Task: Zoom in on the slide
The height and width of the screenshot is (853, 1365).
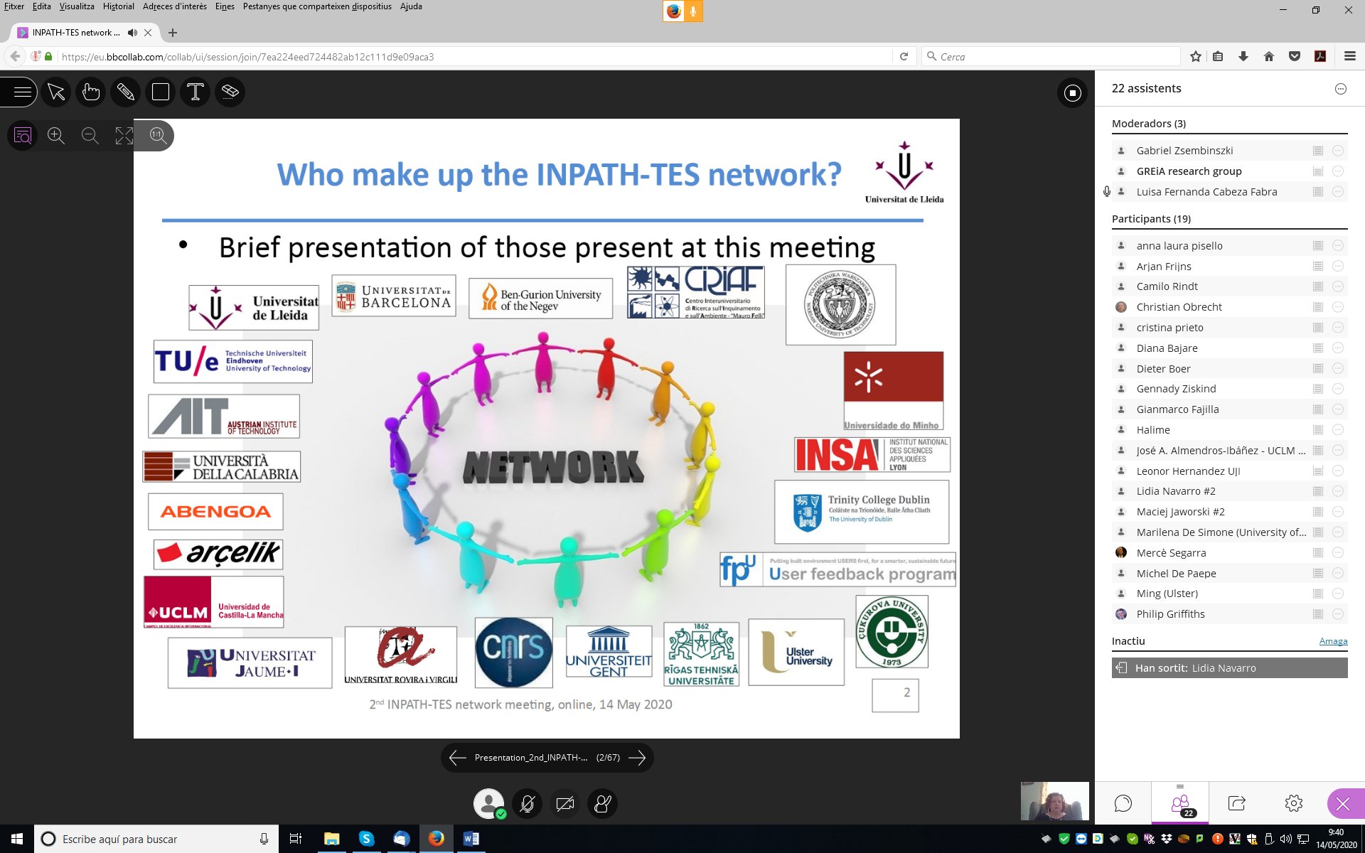Action: 56,136
